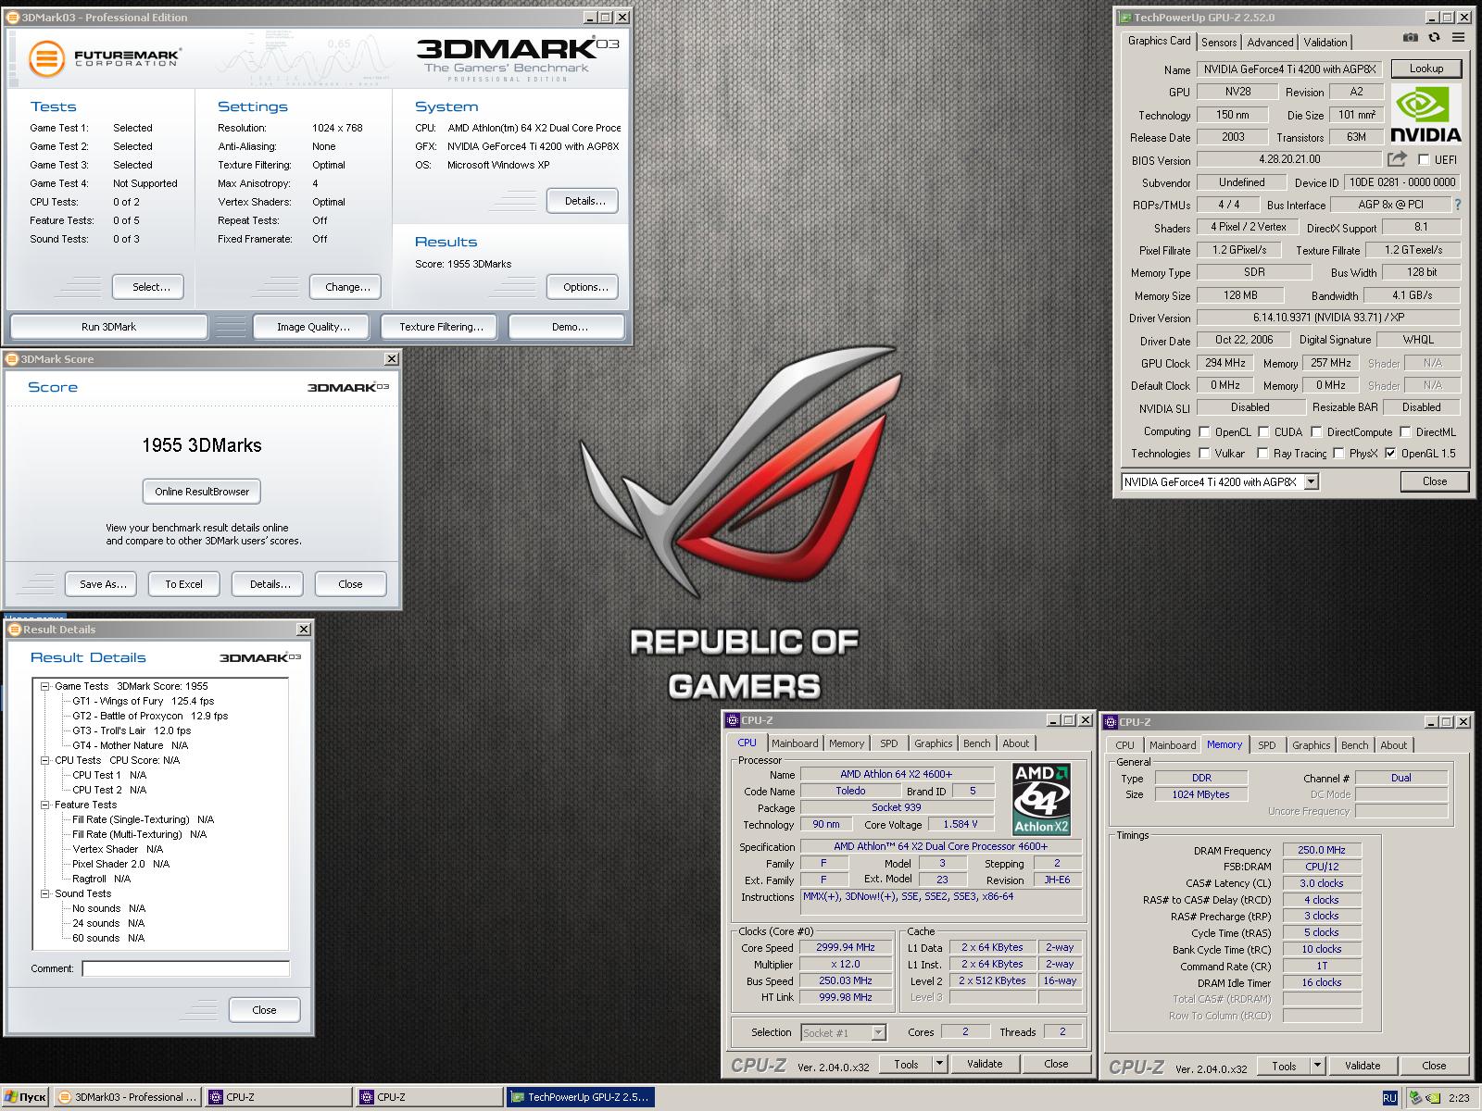Collapse the CPU Tests tree node

click(x=44, y=760)
